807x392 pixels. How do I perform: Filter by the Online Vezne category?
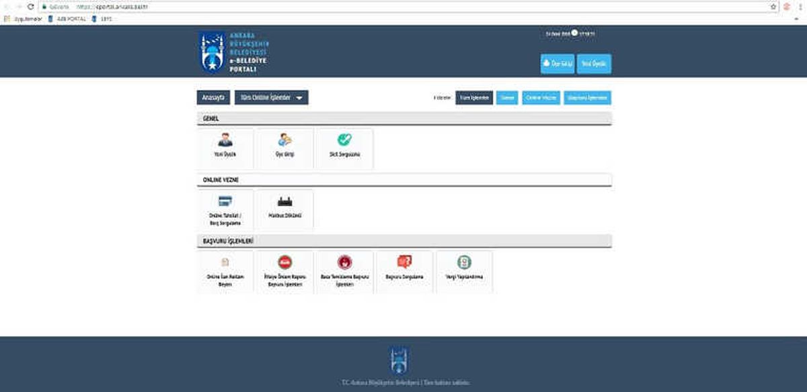tap(541, 98)
